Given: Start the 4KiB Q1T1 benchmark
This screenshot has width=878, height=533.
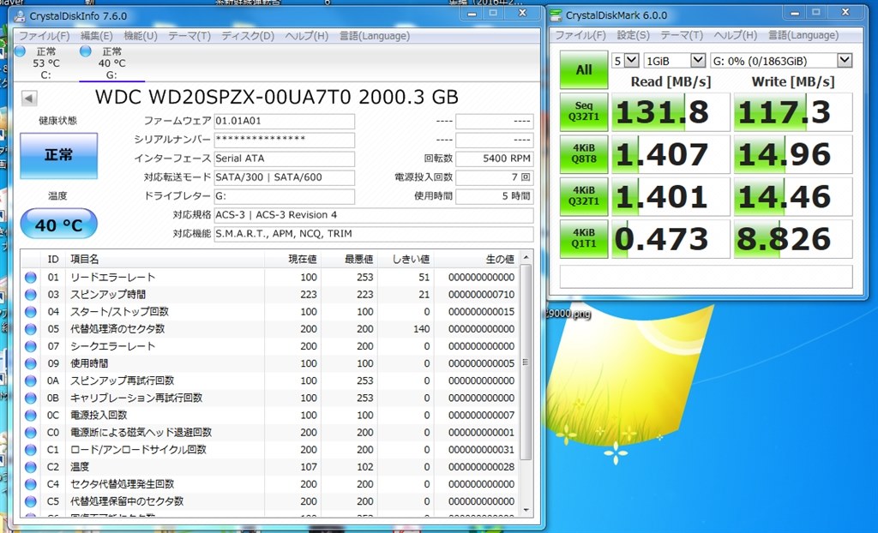Looking at the screenshot, I should pyautogui.click(x=583, y=238).
